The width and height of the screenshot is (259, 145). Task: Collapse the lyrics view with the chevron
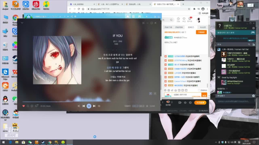point(22,23)
